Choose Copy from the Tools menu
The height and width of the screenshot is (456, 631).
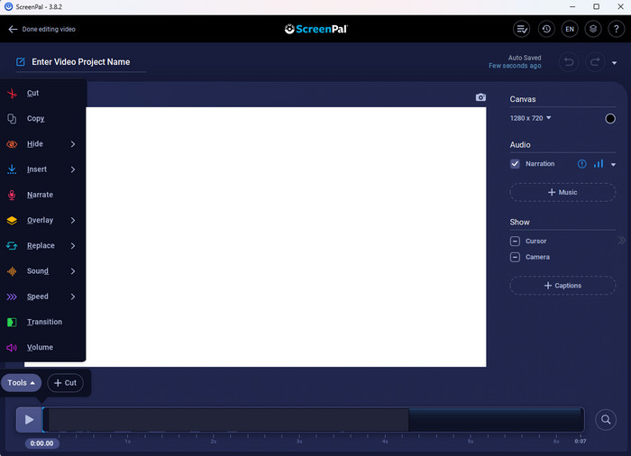click(x=42, y=119)
